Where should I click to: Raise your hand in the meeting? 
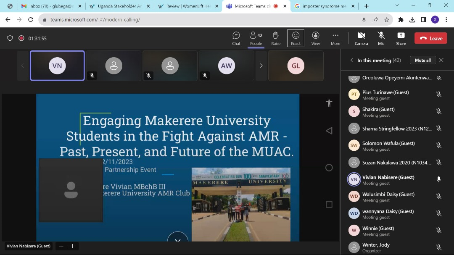276,38
